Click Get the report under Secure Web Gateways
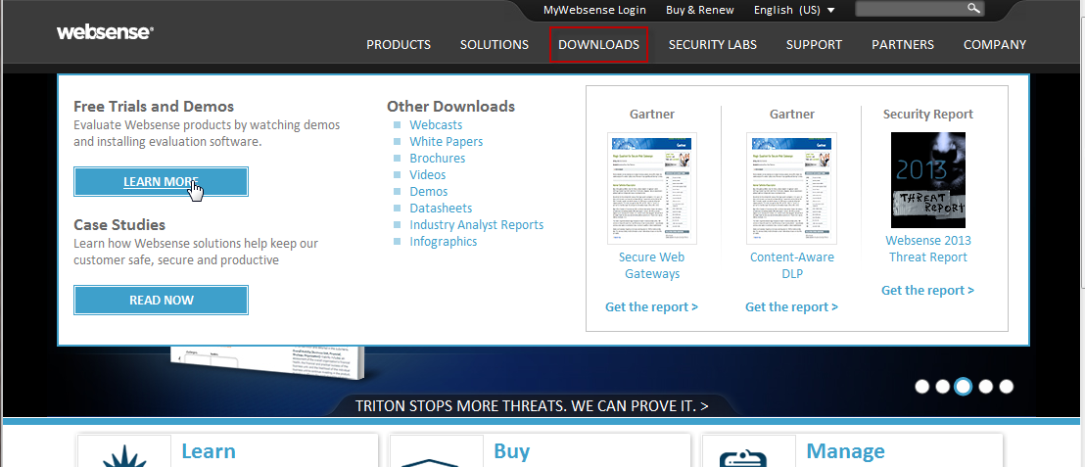The width and height of the screenshot is (1085, 467). (x=651, y=307)
